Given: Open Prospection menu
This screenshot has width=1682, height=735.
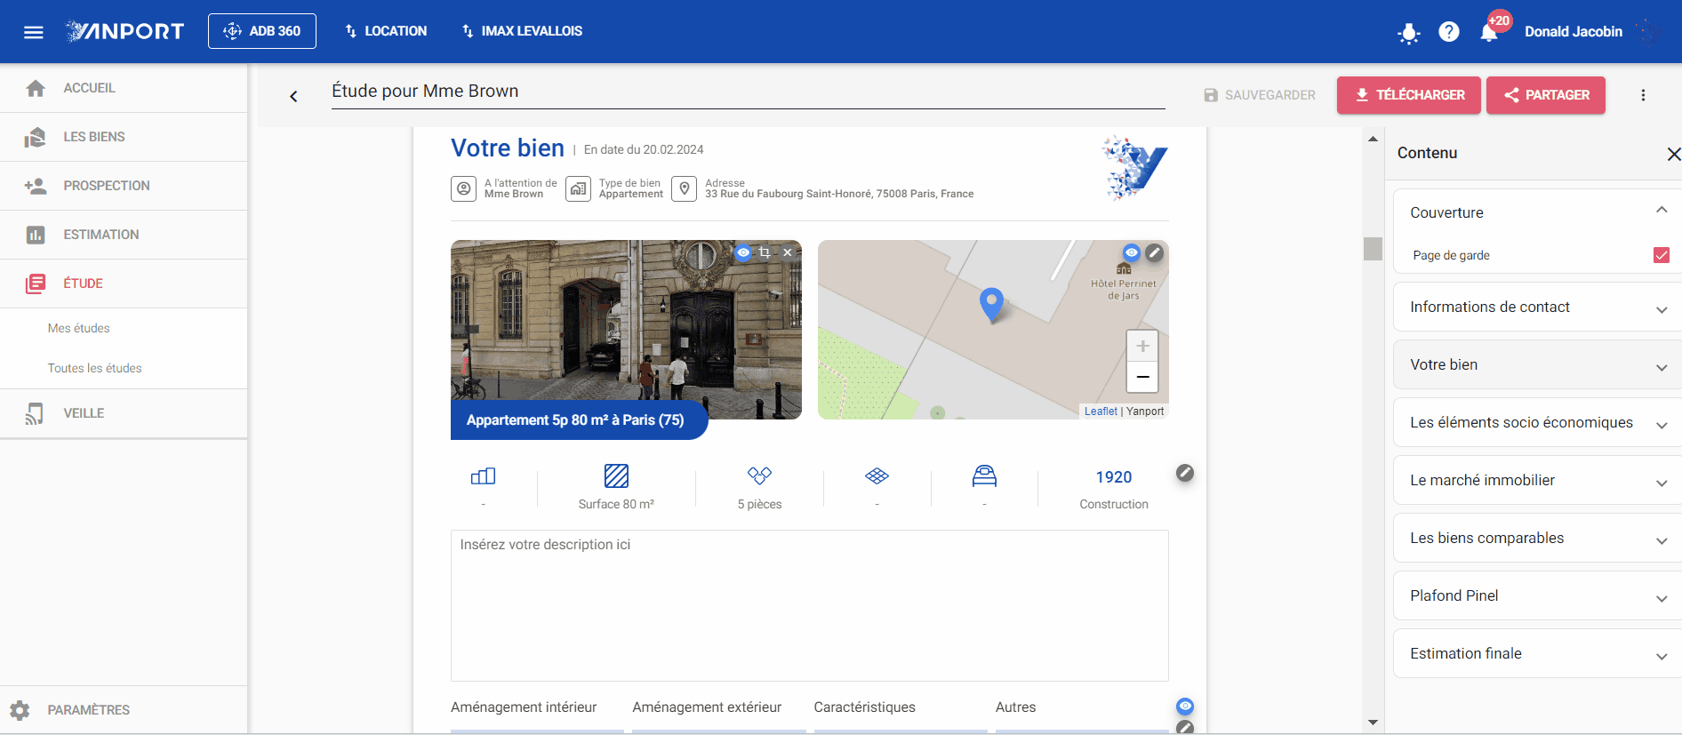Looking at the screenshot, I should tap(124, 186).
